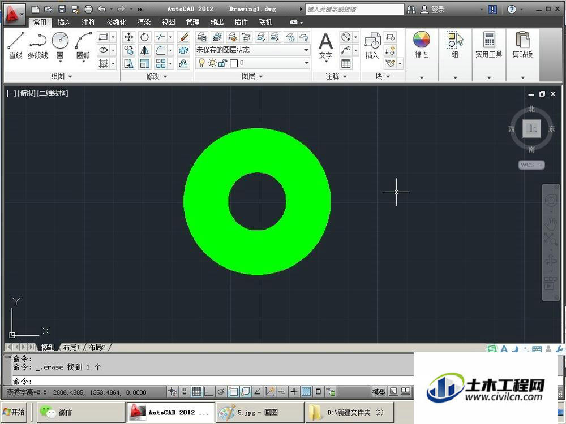This screenshot has width=566, height=424.
Task: Toggle Grid Display in status bar
Action: tap(197, 392)
